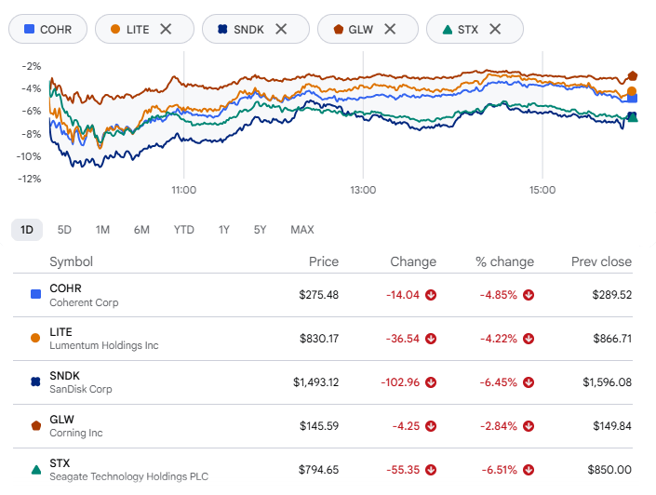Remove LITE from comparison with X

tap(166, 29)
